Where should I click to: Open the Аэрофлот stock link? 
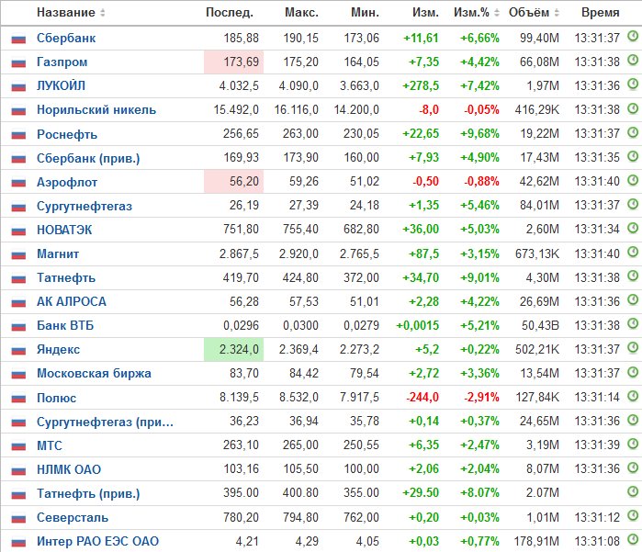coord(67,182)
